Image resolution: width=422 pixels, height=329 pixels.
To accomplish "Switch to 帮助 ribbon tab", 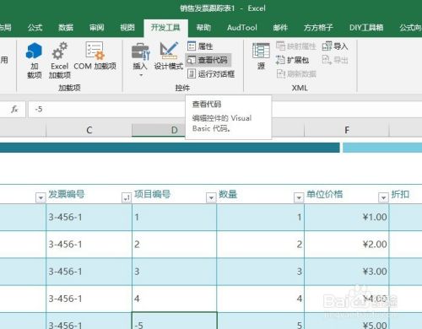I will 203,28.
